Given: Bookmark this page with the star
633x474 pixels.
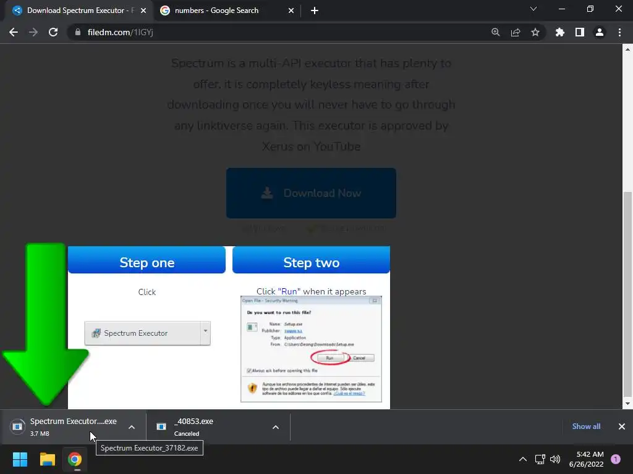Looking at the screenshot, I should tap(535, 32).
